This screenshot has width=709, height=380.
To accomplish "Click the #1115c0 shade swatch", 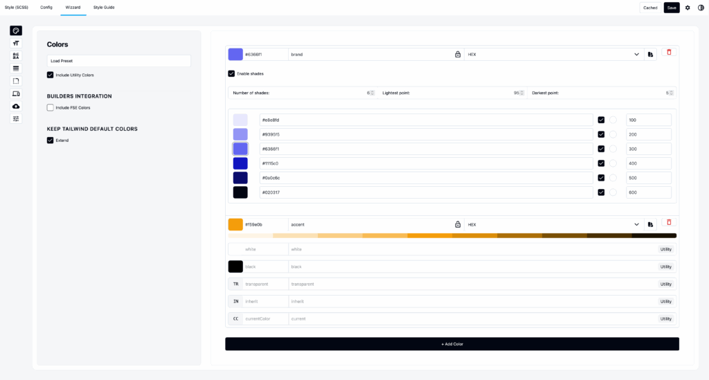I will click(x=240, y=163).
